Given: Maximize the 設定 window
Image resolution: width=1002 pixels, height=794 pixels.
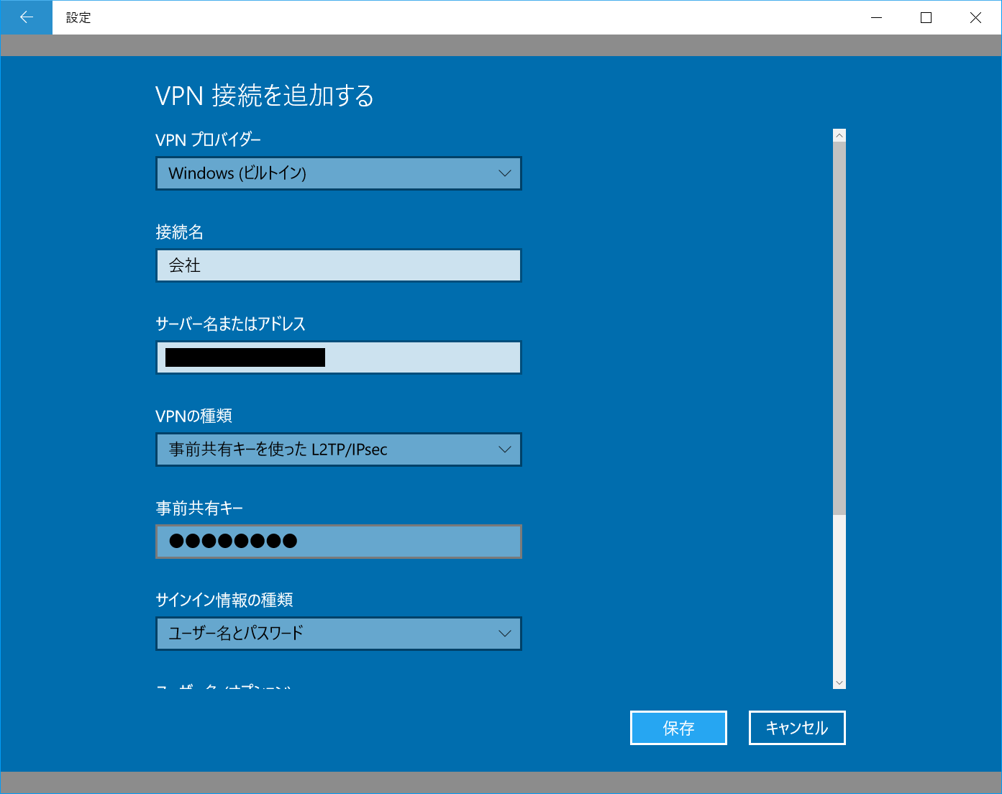Looking at the screenshot, I should pos(926,17).
